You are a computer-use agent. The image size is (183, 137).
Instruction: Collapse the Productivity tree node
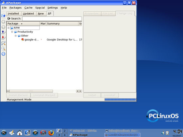[x=12, y=32]
